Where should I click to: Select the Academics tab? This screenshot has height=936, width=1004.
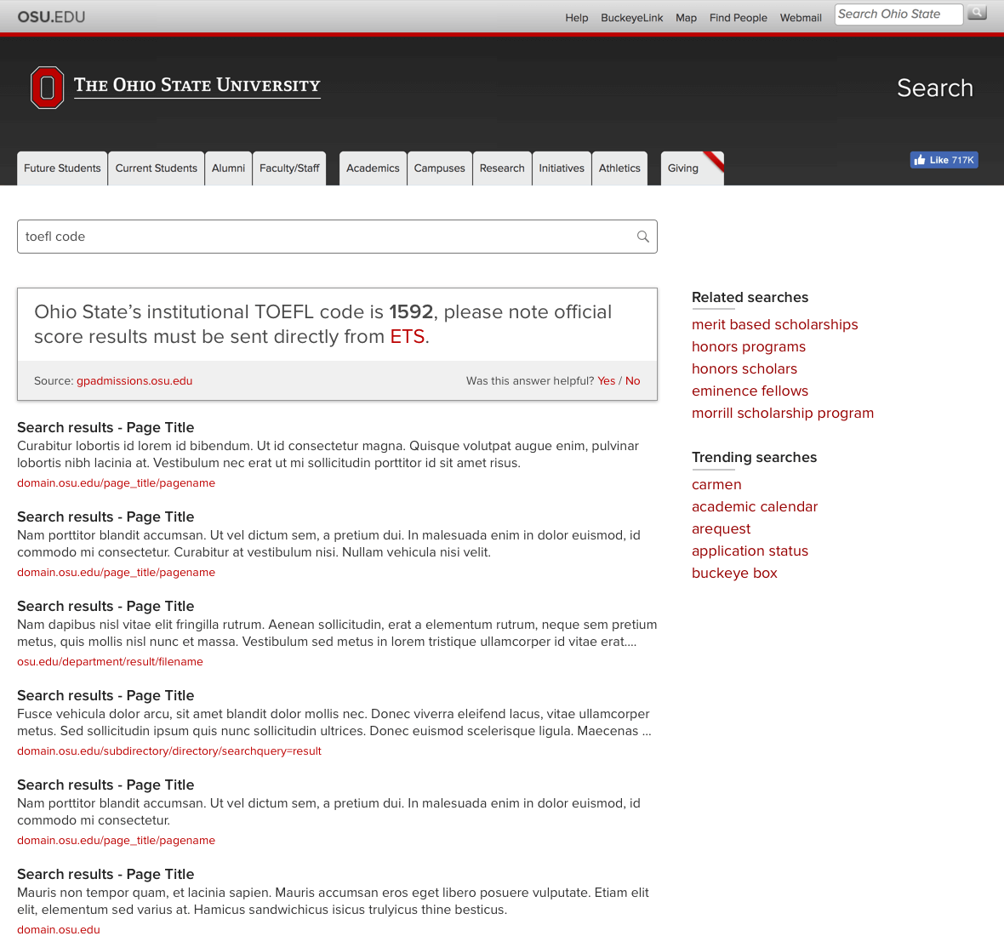click(x=373, y=168)
